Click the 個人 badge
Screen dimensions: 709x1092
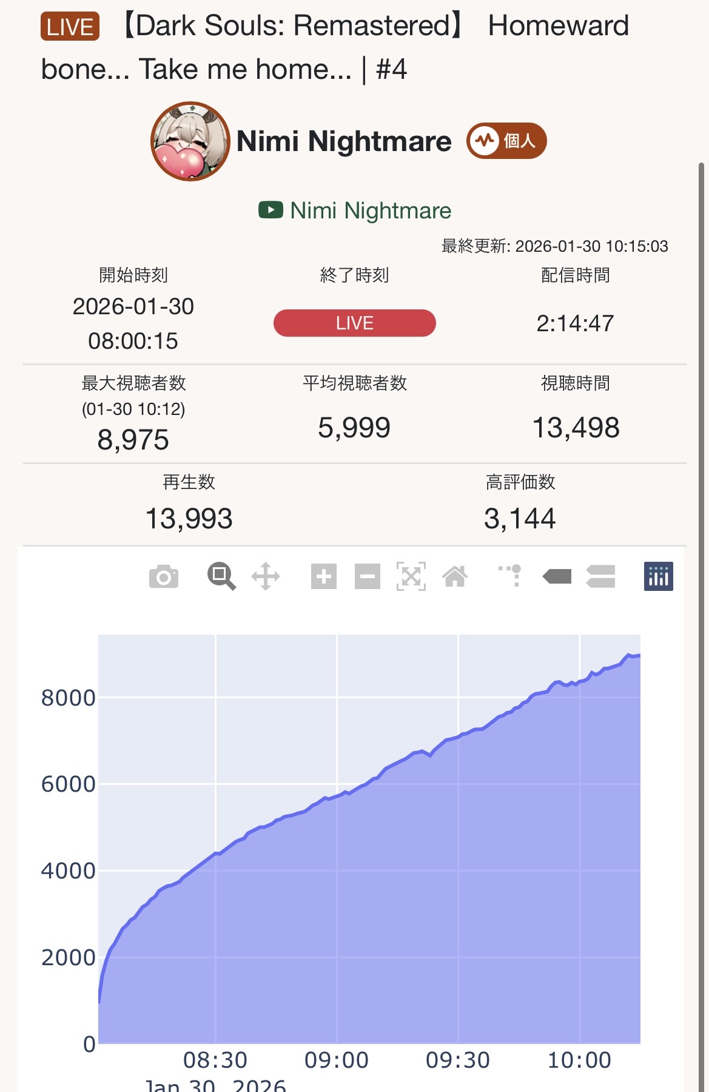click(x=506, y=141)
